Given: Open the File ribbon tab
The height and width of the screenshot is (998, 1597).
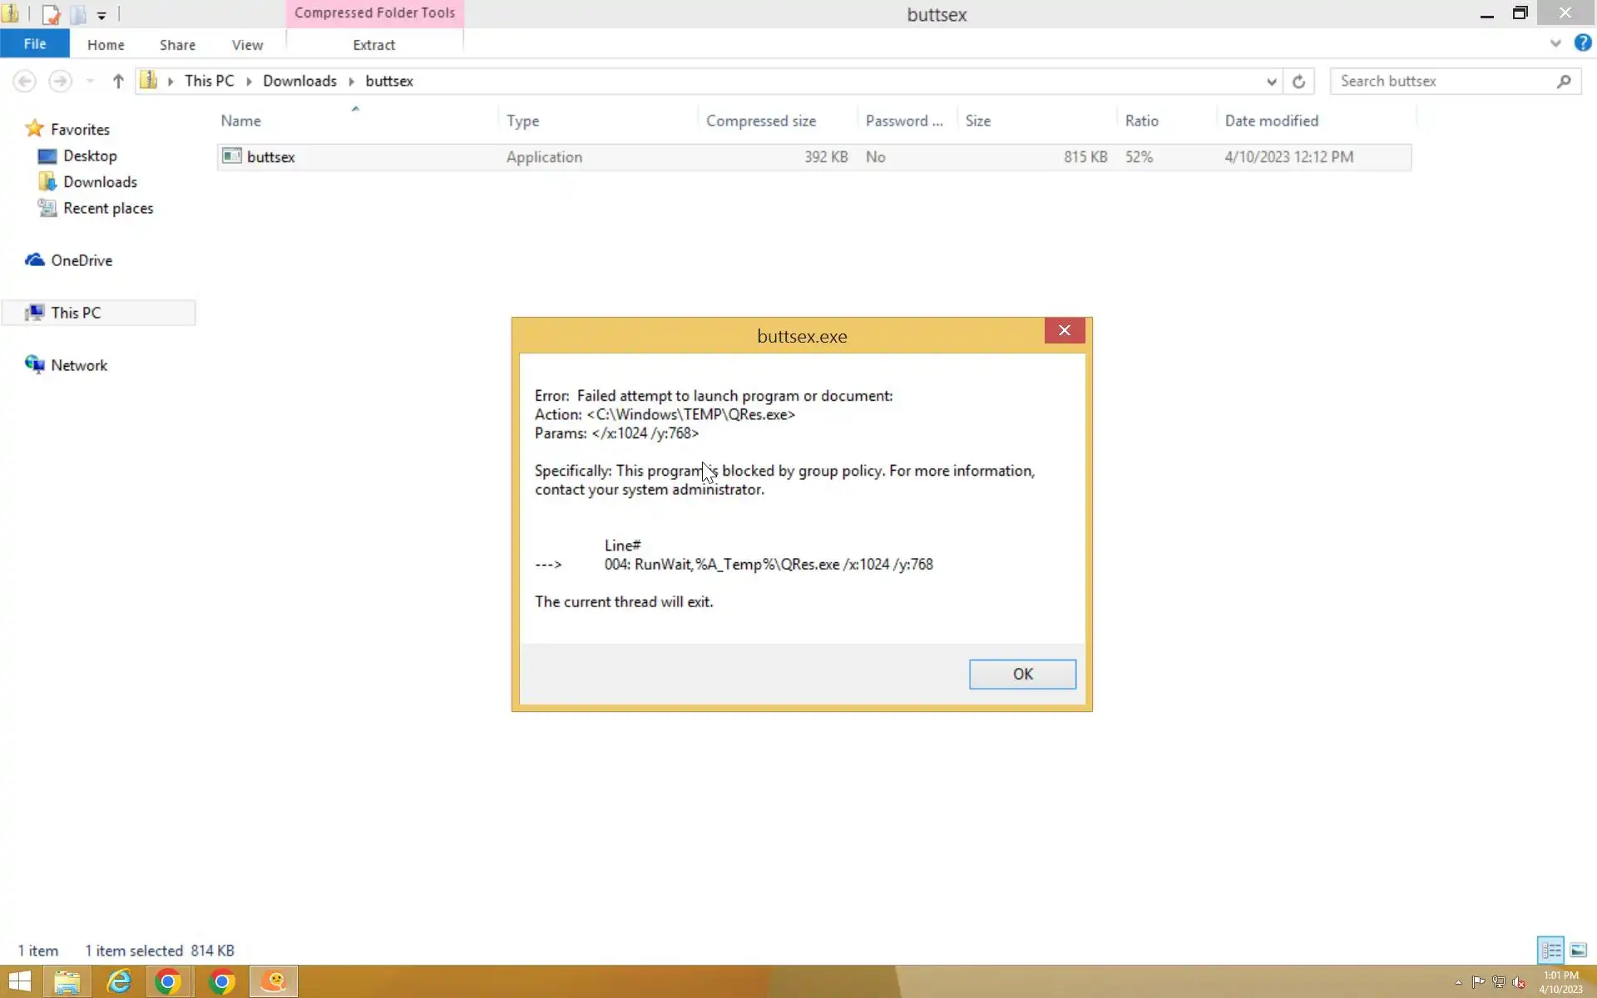Looking at the screenshot, I should coord(34,44).
